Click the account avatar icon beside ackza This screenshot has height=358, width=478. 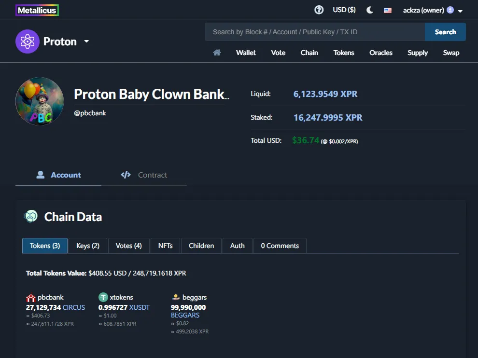[450, 10]
